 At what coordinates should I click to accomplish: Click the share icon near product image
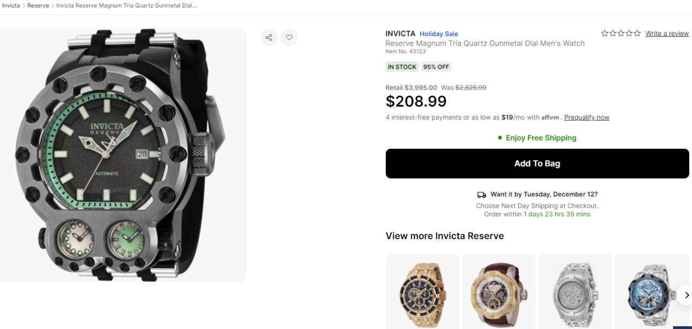click(269, 37)
